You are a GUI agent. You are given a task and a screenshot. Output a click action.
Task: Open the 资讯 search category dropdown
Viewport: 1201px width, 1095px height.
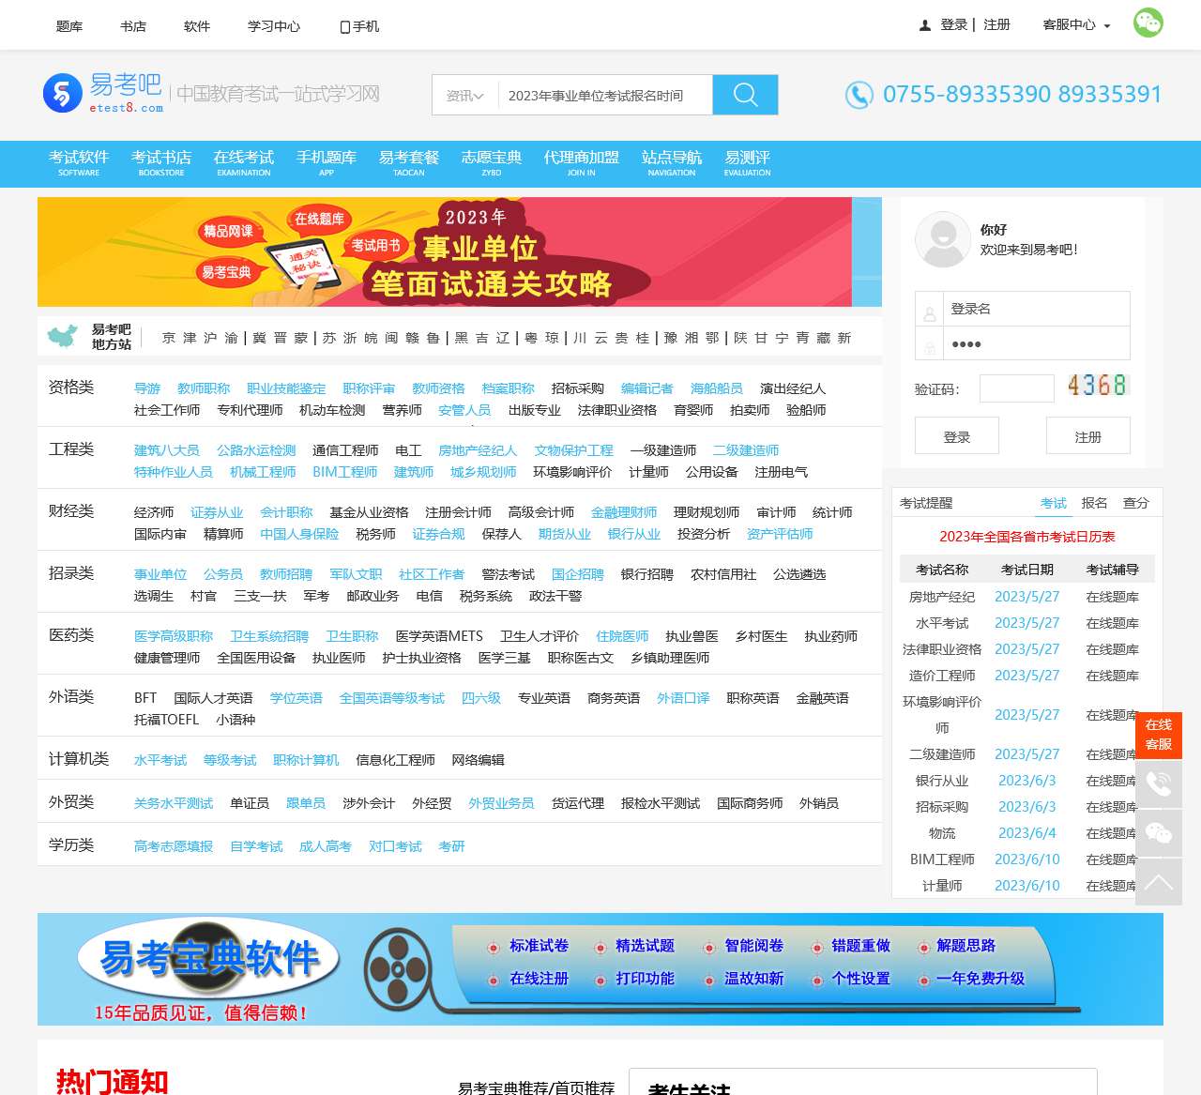pos(464,95)
